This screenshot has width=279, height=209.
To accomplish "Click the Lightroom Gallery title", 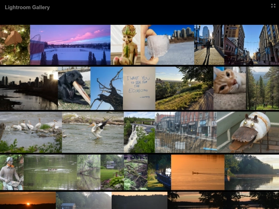I will (27, 7).
